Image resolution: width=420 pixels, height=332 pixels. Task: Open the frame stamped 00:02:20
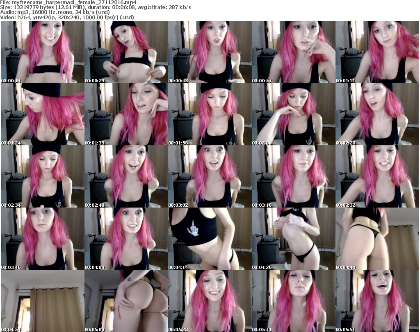(x=377, y=114)
